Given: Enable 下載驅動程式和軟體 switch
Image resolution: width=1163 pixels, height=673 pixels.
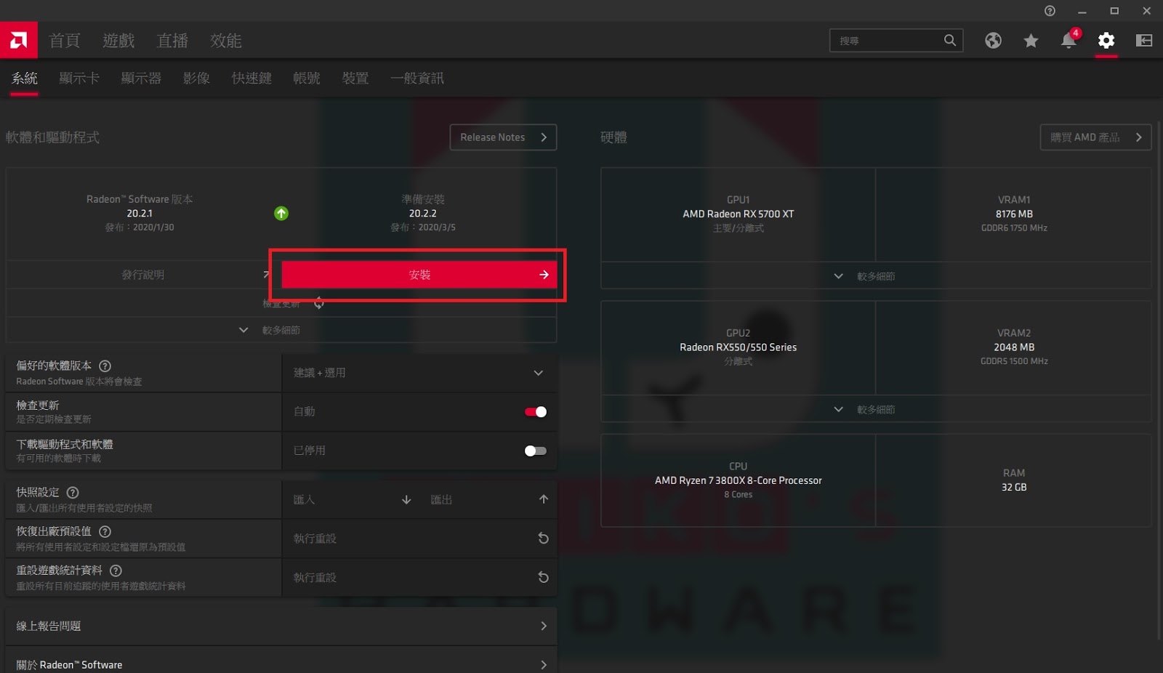Looking at the screenshot, I should pos(536,451).
